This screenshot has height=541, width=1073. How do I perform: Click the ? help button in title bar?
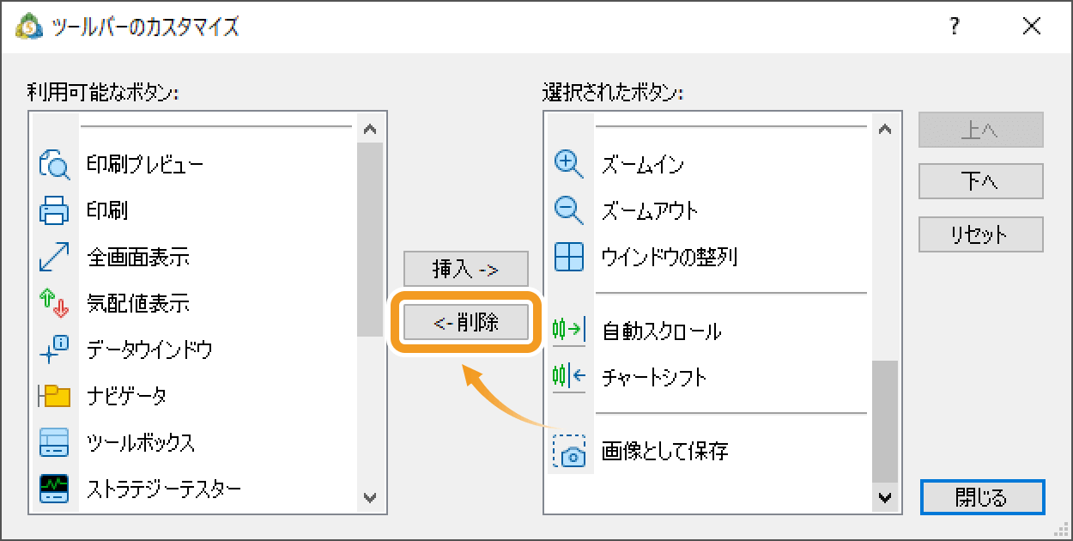pos(954,27)
